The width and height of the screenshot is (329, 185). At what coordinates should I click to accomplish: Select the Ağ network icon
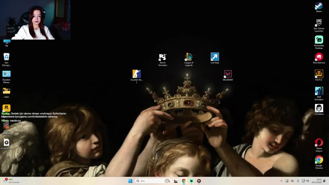click(x=6, y=43)
